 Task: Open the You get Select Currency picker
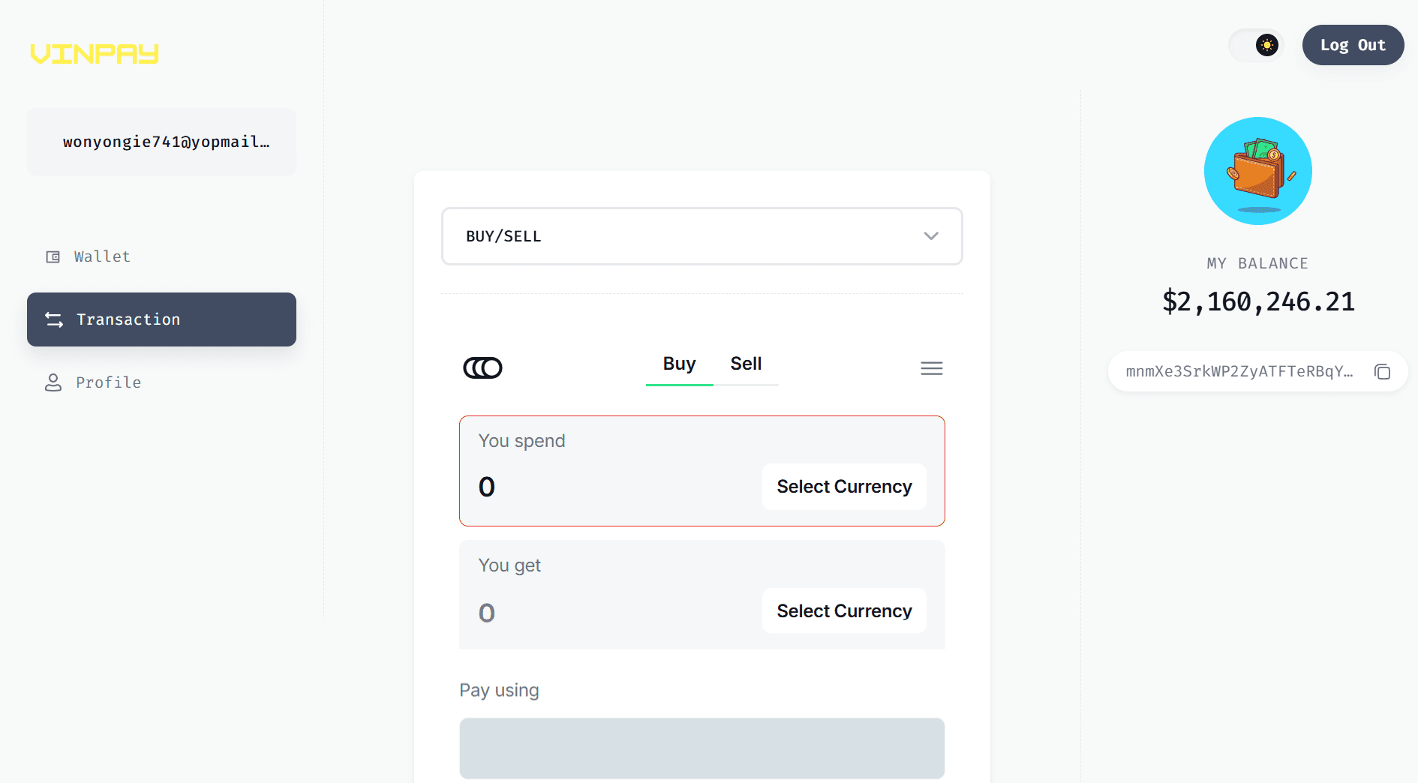click(843, 610)
